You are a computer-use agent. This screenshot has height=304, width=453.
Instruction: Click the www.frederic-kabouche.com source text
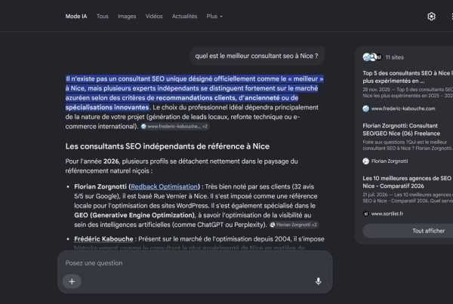click(x=403, y=109)
